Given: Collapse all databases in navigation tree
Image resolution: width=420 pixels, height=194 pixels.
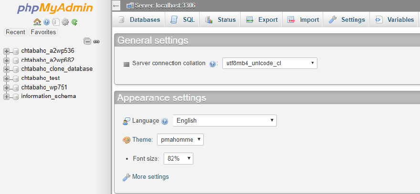Looking at the screenshot, I should pos(87,41).
